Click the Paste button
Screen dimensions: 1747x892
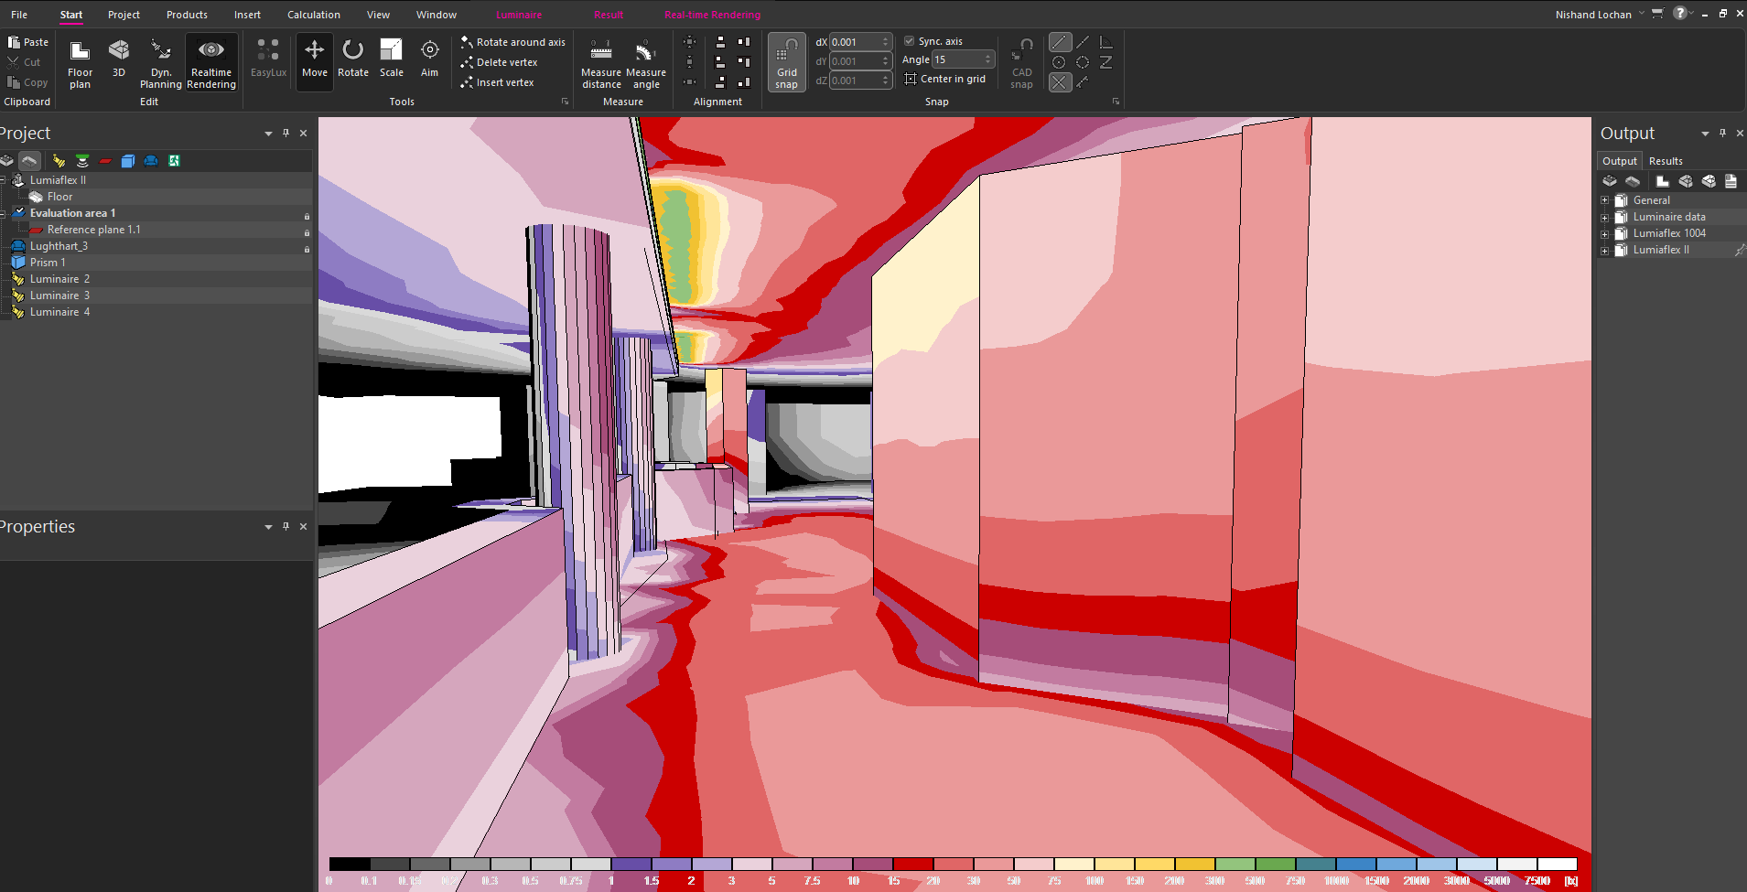pos(27,42)
